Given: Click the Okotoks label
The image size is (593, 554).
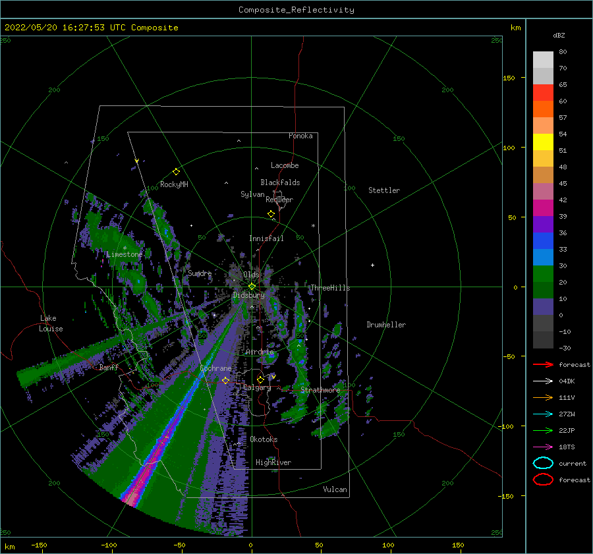Looking at the screenshot, I should (264, 439).
